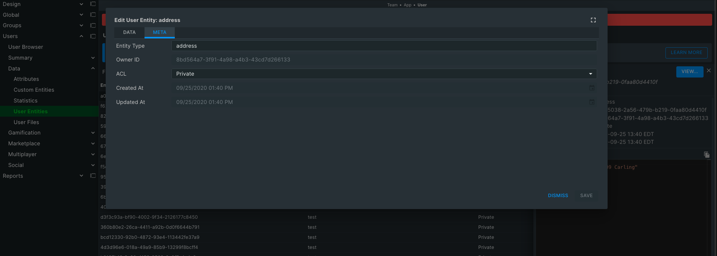Copy entity JSON with the clipboard icon
Viewport: 717px width, 256px height.
707,155
